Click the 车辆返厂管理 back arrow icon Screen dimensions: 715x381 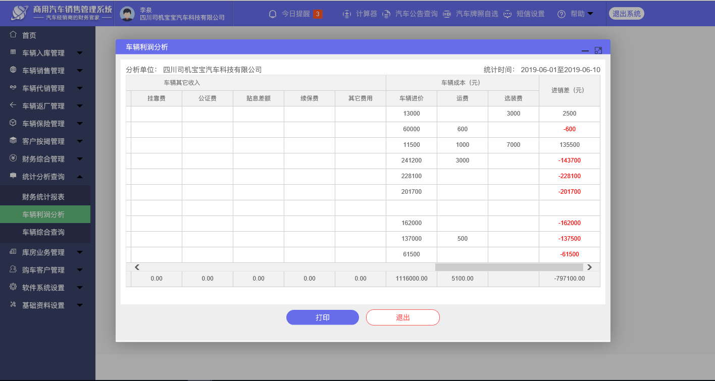(14, 105)
